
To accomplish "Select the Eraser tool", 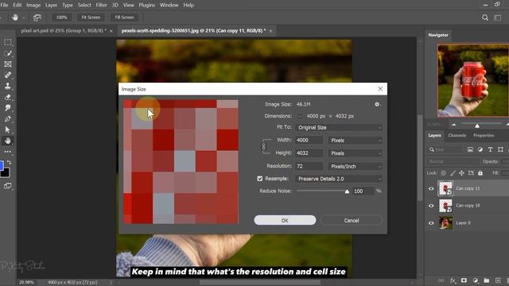I will pyautogui.click(x=8, y=97).
